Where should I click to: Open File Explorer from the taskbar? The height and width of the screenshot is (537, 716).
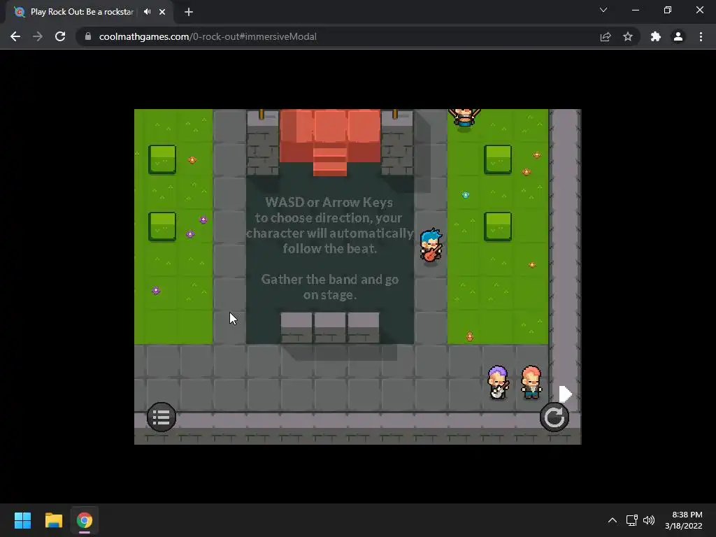[x=53, y=520]
